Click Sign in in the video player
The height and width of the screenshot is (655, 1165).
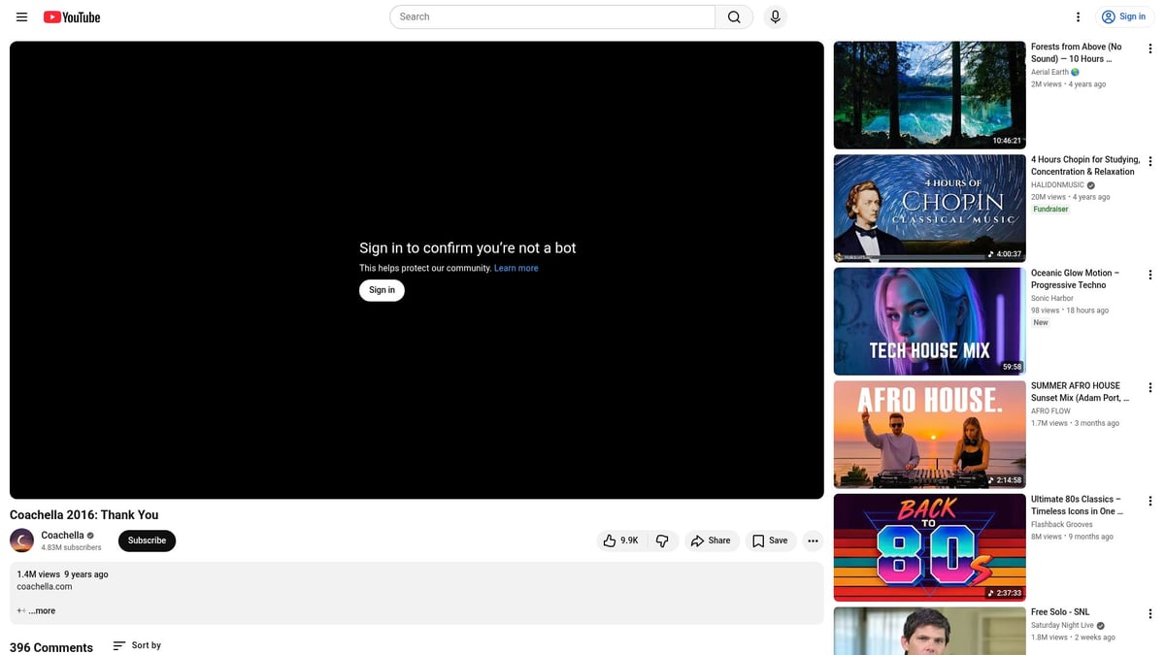click(382, 290)
